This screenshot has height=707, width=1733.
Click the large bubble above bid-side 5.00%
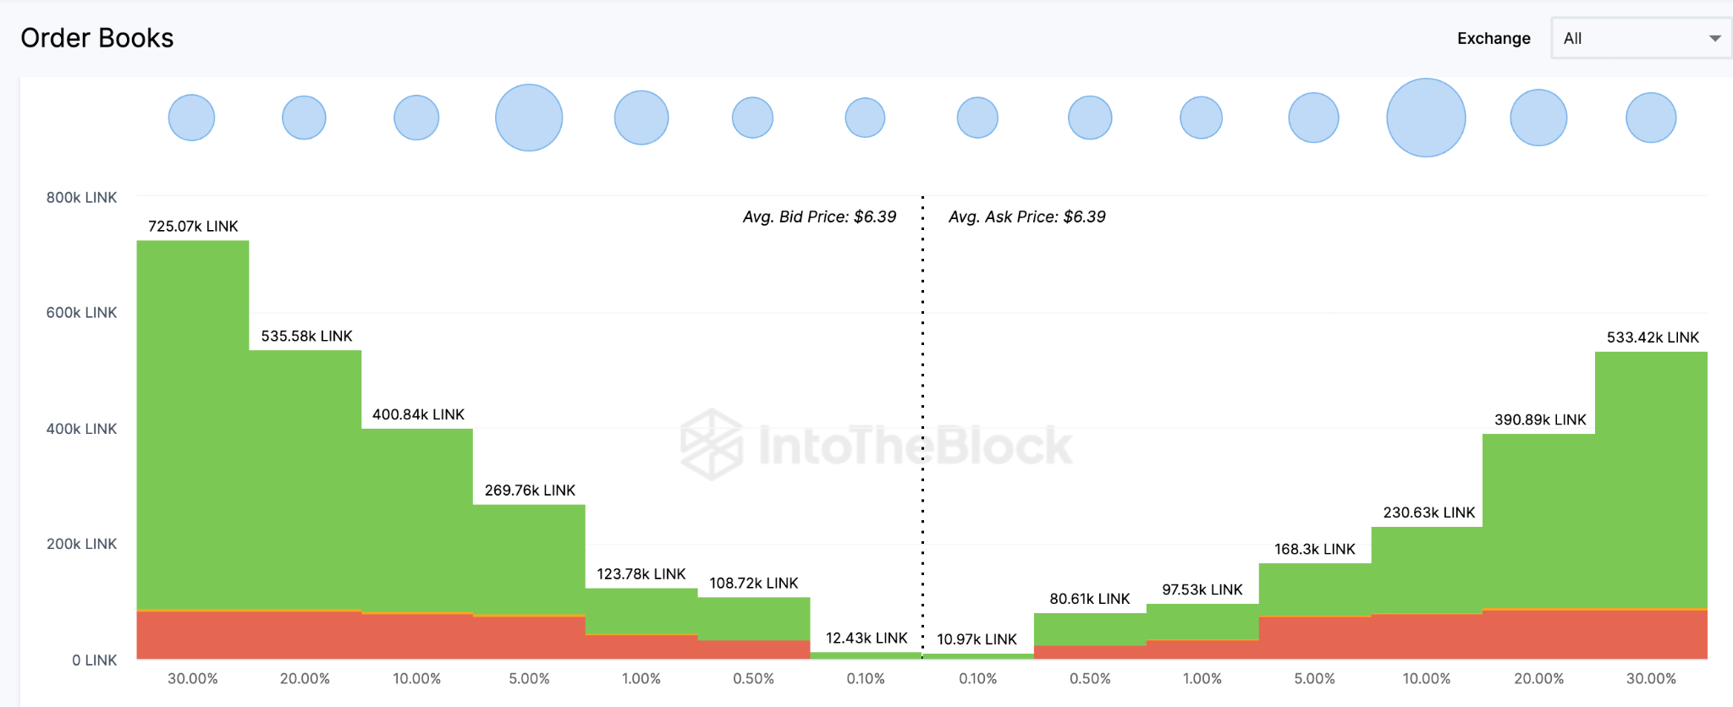(x=529, y=118)
